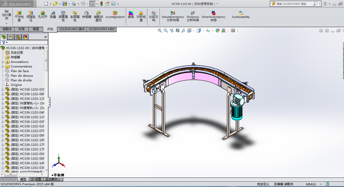This screenshot has width=344, height=187.
Task: Open the 运动算例 1 motion study tab
Action: tap(52, 179)
